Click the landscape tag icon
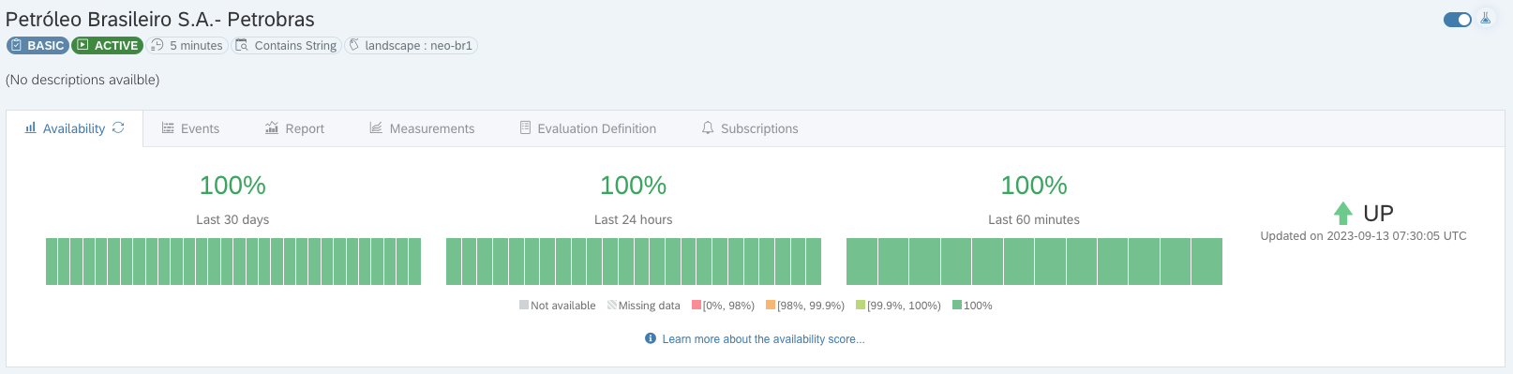Viewport: 1513px width, 374px height. pyautogui.click(x=354, y=45)
